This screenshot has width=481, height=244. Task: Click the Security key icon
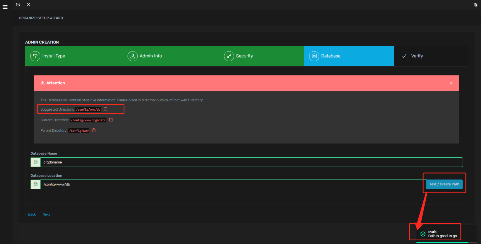[229, 56]
